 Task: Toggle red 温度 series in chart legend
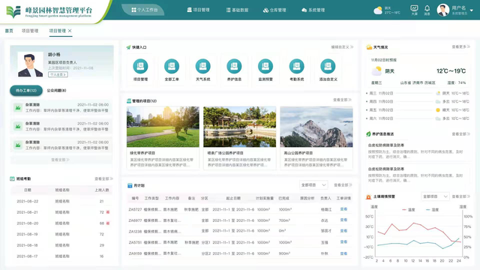coord(408,210)
